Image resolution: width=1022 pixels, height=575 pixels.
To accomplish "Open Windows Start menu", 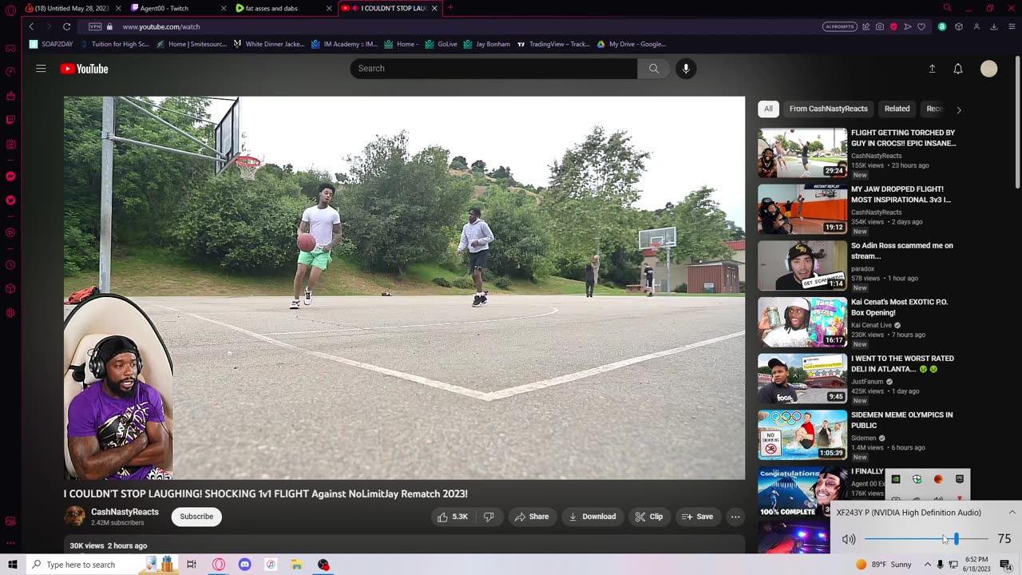I will pyautogui.click(x=12, y=565).
